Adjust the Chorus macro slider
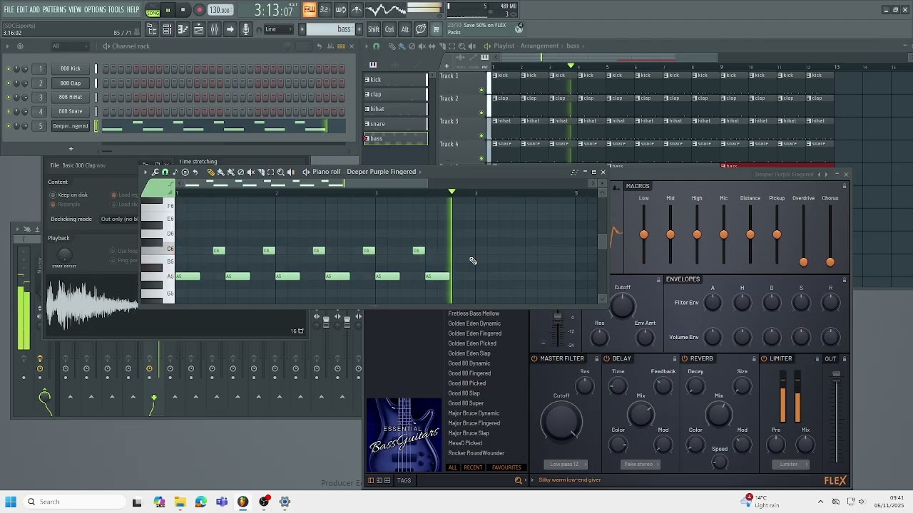This screenshot has height=513, width=913. point(830,262)
